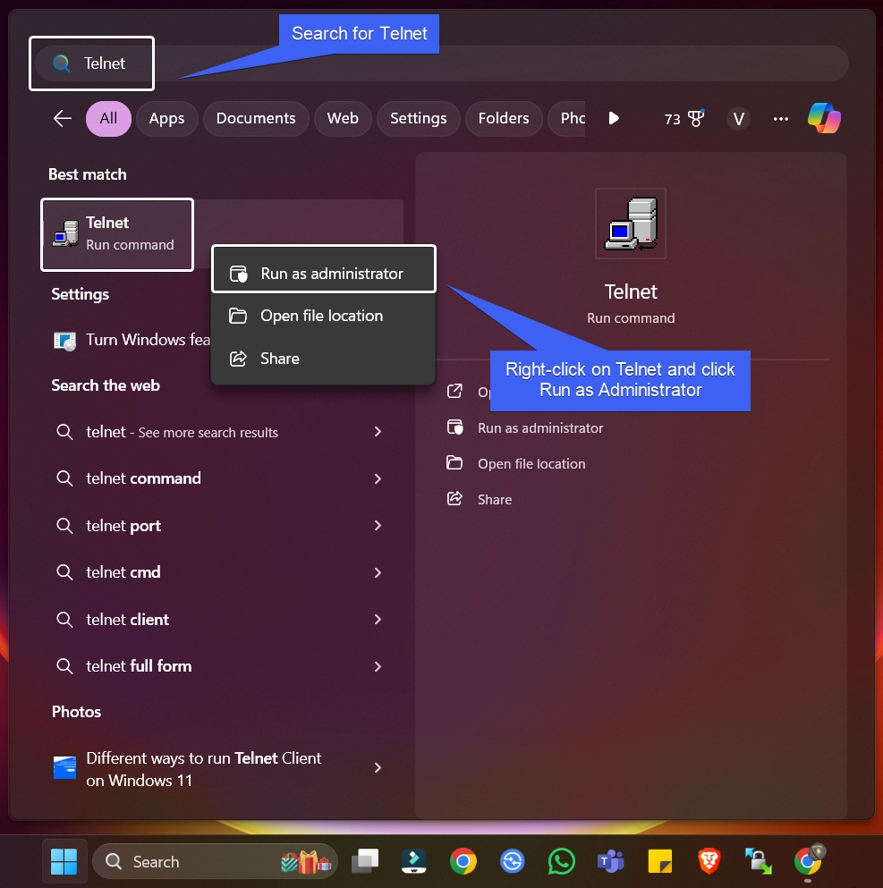Expand the telnet command suggestion chevron

(x=378, y=479)
